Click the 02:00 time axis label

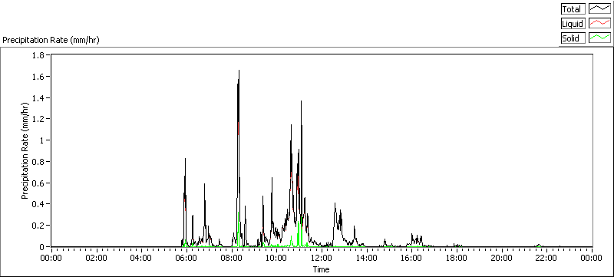tap(97, 258)
